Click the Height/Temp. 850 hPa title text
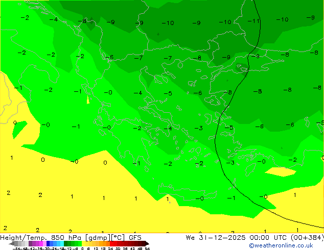The width and height of the screenshot is (324, 250). pyautogui.click(x=40, y=238)
